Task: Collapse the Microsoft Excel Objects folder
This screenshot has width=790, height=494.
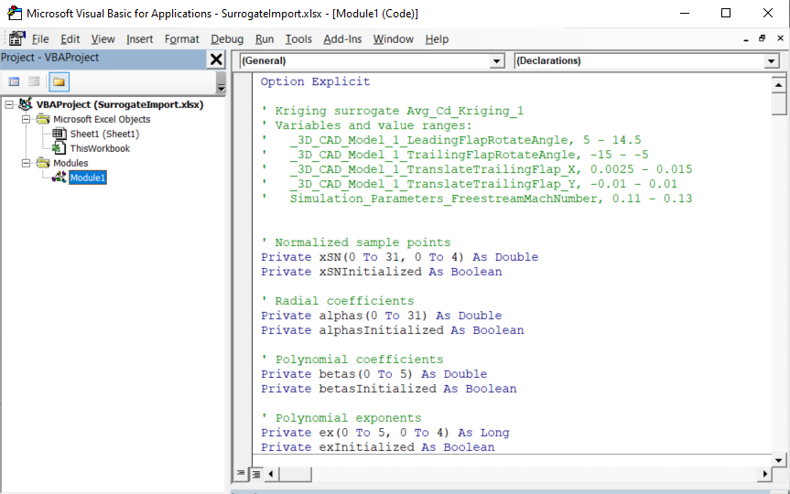Action: pyautogui.click(x=26, y=119)
